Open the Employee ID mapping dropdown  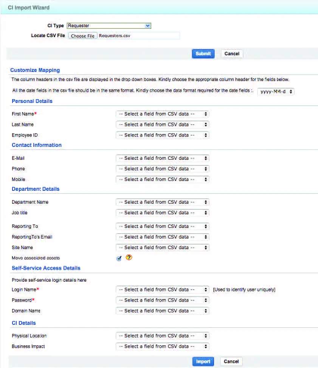tap(162, 135)
